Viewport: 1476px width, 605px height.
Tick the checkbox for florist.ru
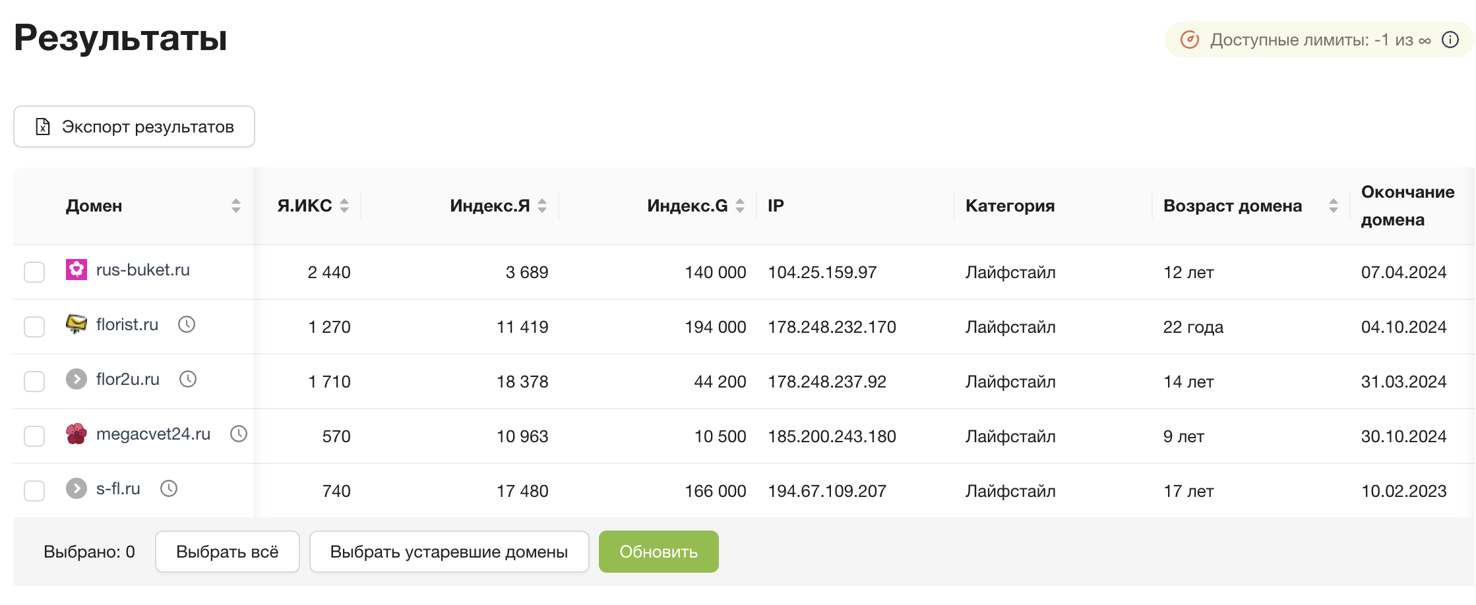(34, 327)
